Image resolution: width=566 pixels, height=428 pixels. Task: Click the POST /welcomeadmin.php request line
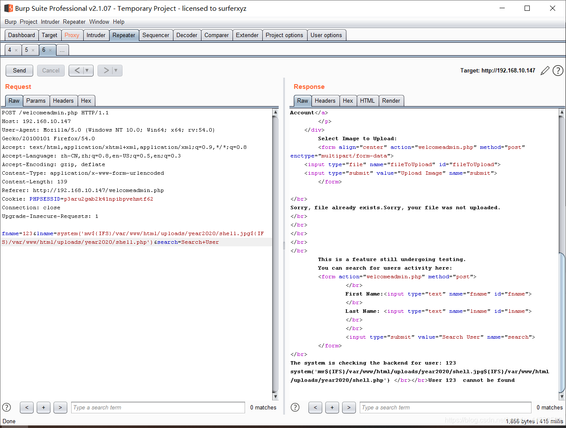click(x=55, y=113)
